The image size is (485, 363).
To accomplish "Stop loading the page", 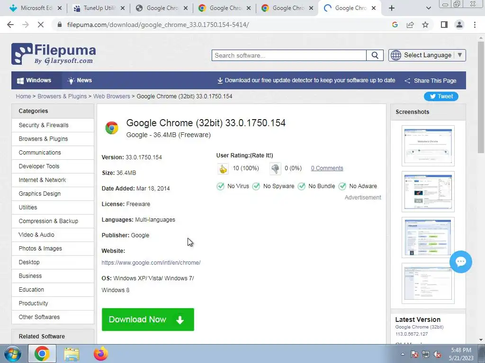I will click(x=41, y=25).
